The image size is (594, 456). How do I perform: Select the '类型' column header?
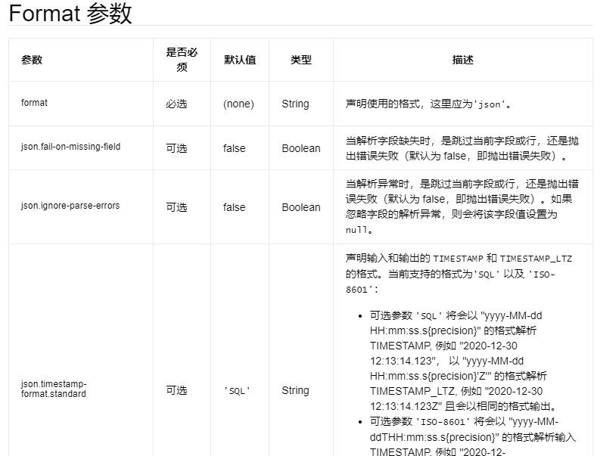click(301, 60)
